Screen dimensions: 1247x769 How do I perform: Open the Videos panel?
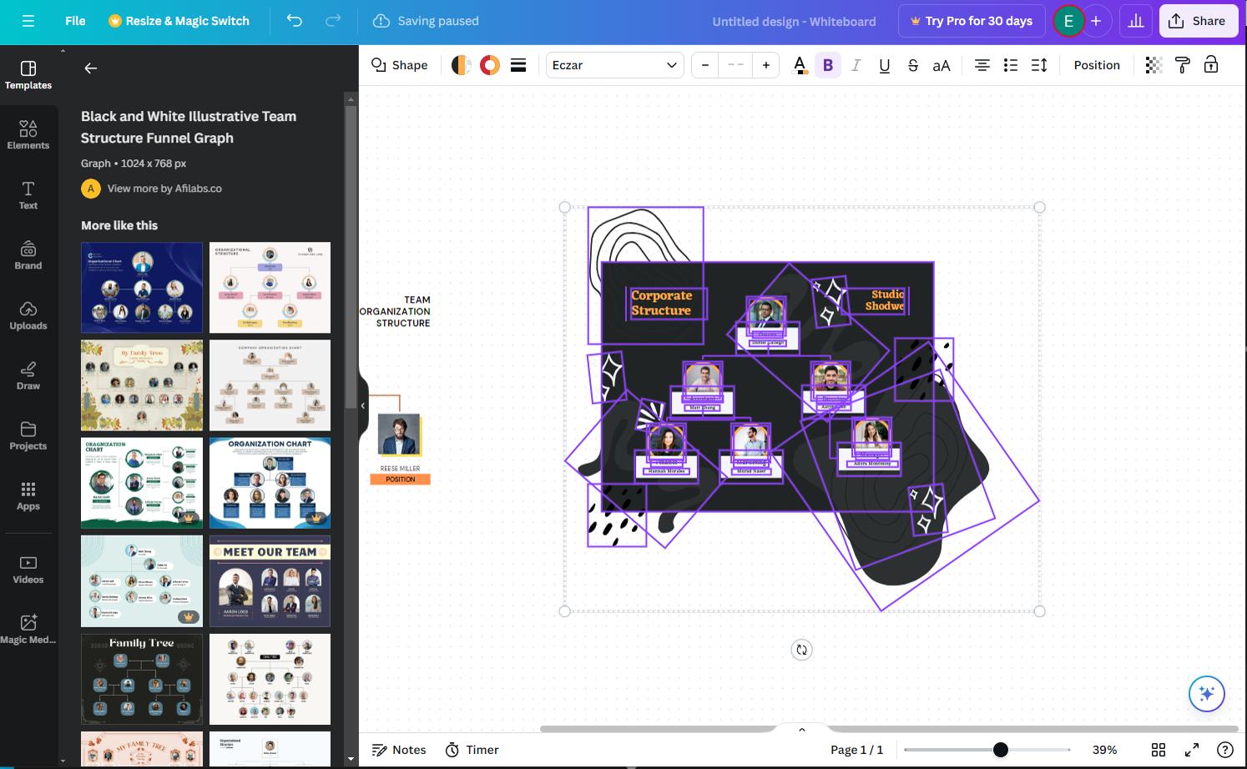(x=28, y=568)
